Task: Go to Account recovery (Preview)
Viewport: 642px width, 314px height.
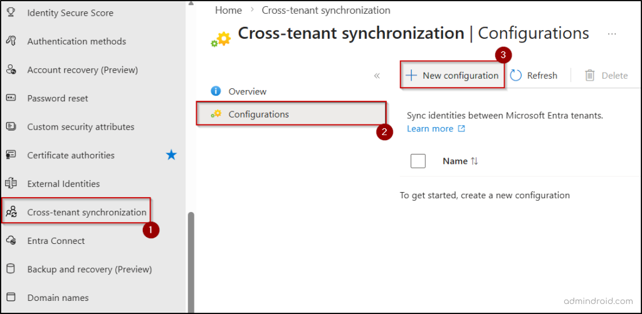Action: coord(82,70)
